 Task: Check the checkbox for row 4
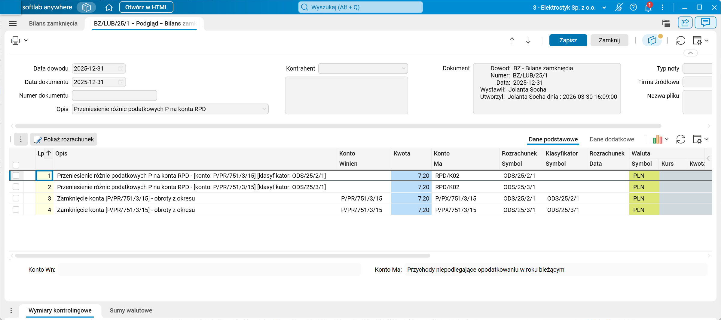16,210
